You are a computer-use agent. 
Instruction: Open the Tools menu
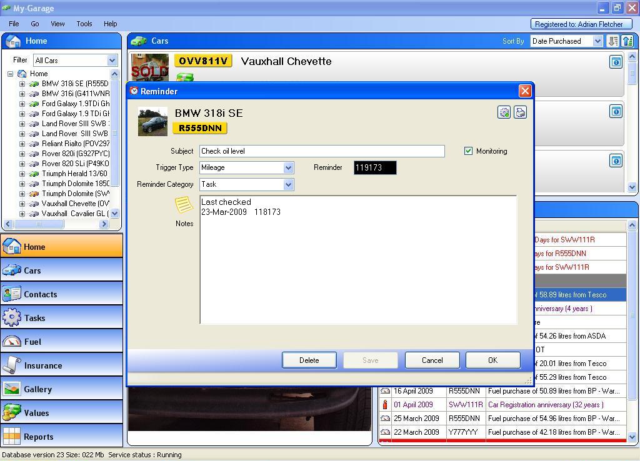click(x=84, y=24)
